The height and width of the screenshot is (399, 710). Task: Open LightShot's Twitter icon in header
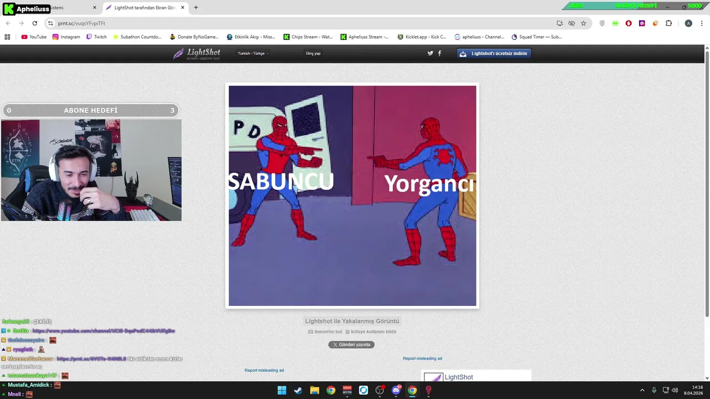[x=430, y=53]
